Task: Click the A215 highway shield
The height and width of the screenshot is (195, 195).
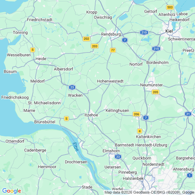Action: (156, 49)
